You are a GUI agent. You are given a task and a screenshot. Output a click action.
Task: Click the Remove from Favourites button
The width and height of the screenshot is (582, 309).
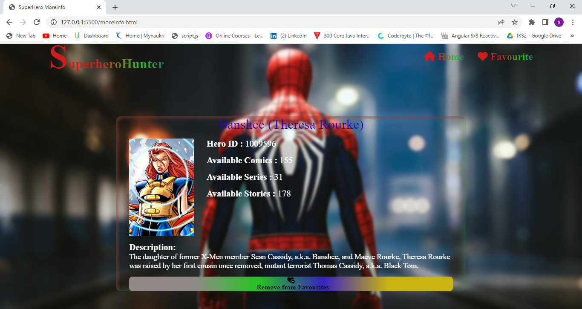coord(291,284)
